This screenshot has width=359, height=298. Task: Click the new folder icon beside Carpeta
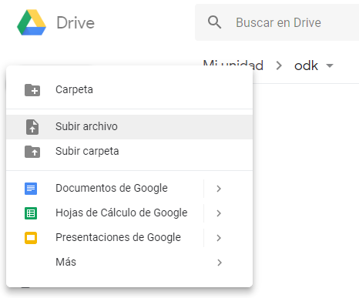(32, 90)
